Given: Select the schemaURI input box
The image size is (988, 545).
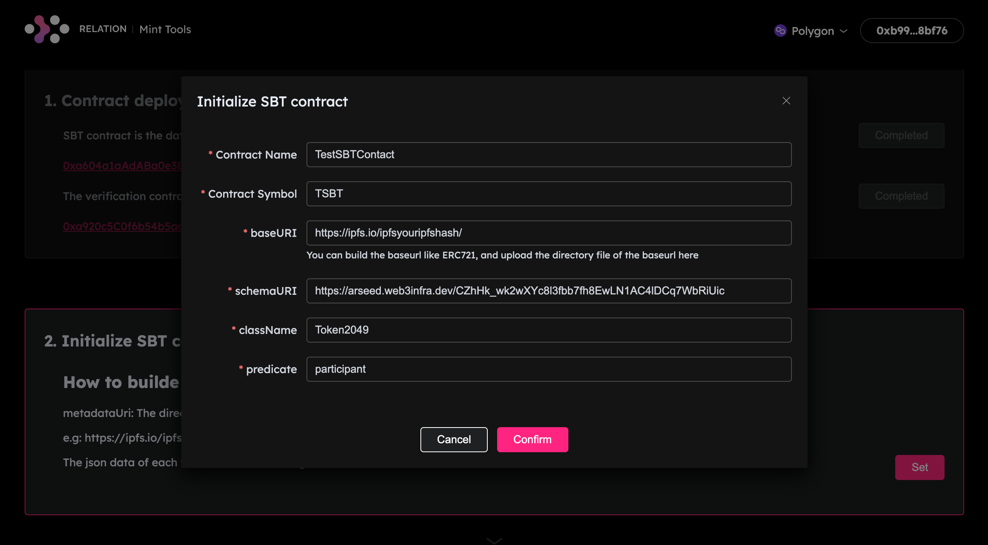Looking at the screenshot, I should 548,291.
